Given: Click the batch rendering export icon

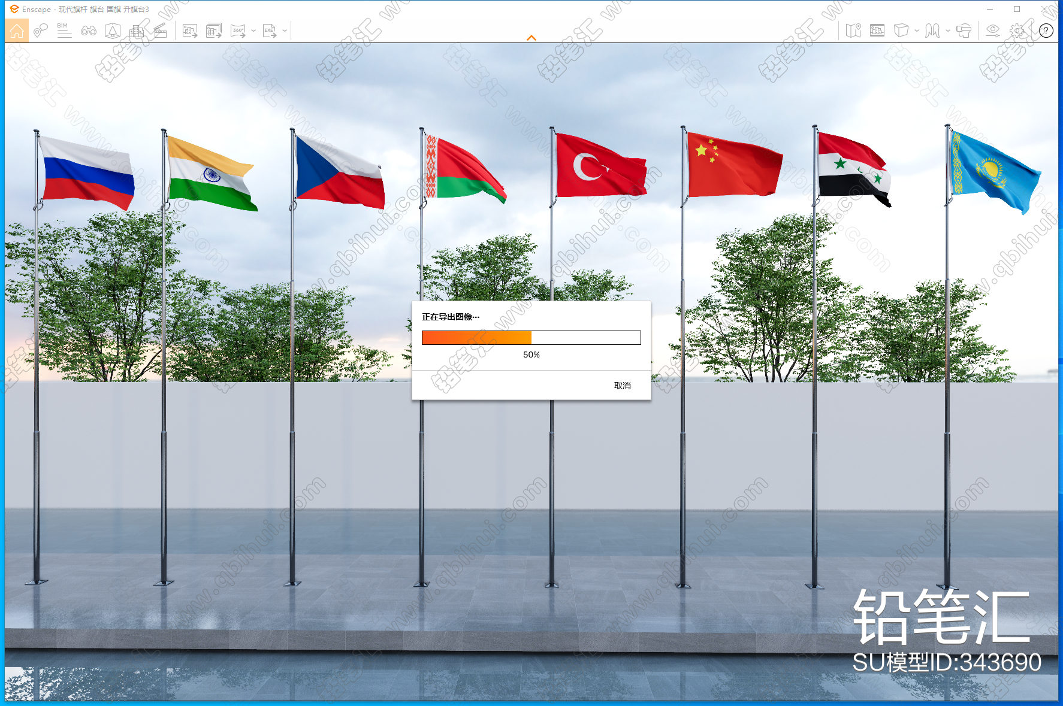Looking at the screenshot, I should [214, 31].
